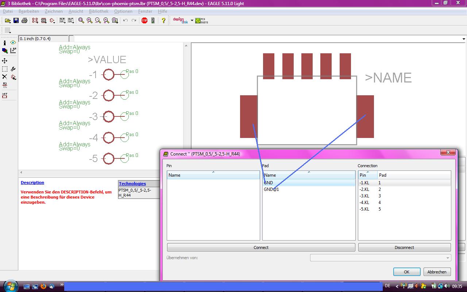Open the Zeichnen menu
The image size is (467, 292).
pos(54,11)
